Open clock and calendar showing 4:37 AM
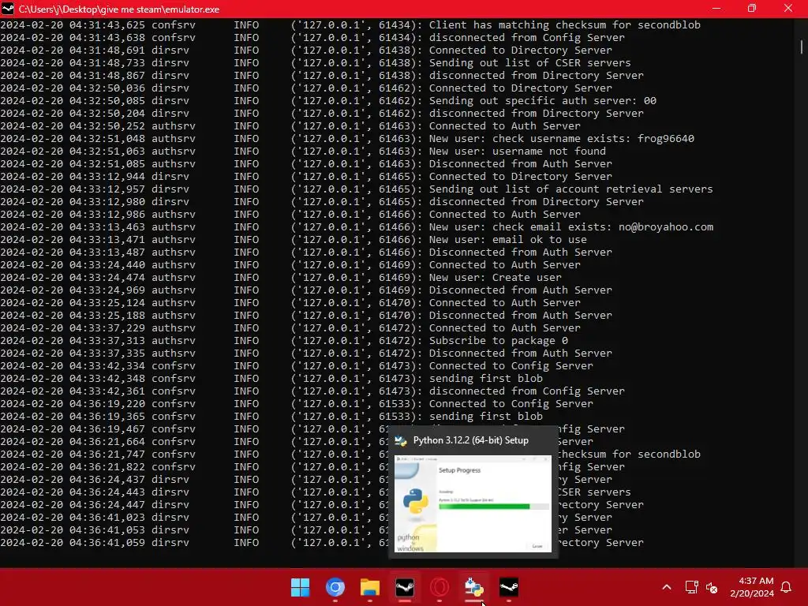Image resolution: width=808 pixels, height=606 pixels. click(752, 587)
